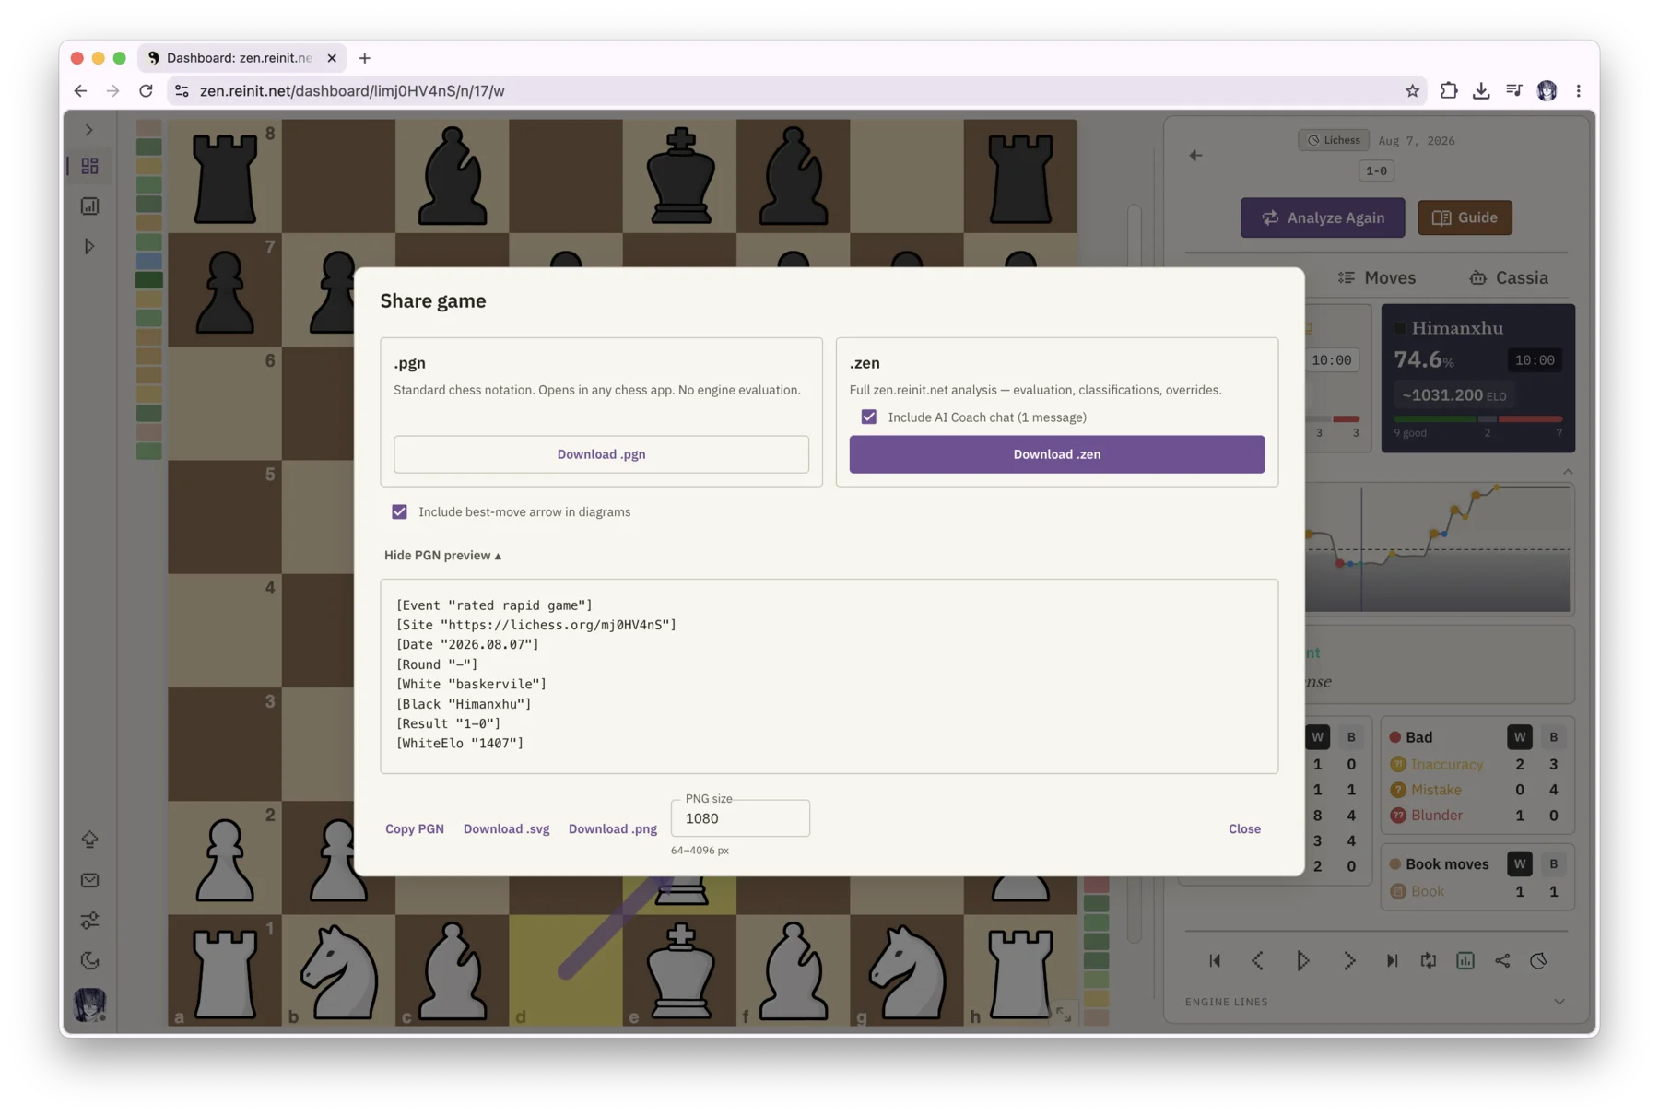The width and height of the screenshot is (1659, 1116).
Task: Jump to the first move
Action: point(1215,961)
